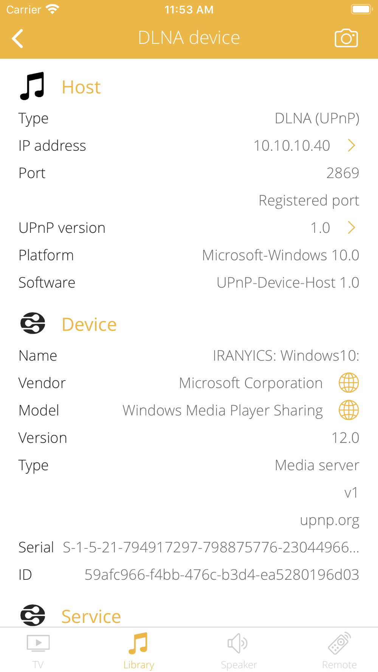Image resolution: width=378 pixels, height=672 pixels.
Task: Expand UPnP version details chevron
Action: (x=352, y=228)
